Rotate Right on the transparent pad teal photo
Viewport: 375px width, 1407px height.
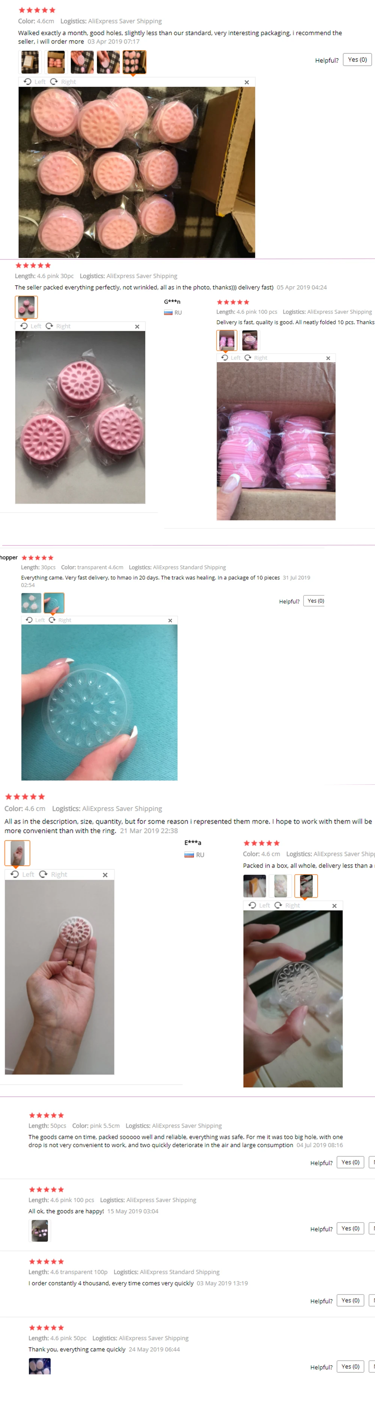point(60,620)
